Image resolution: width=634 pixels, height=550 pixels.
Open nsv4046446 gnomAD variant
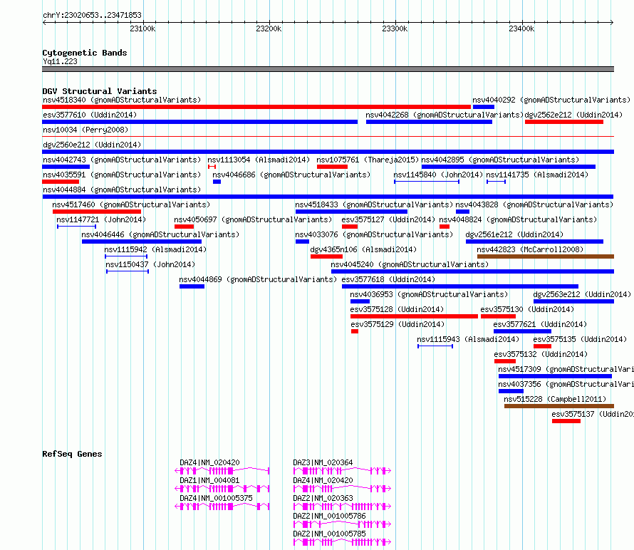160,234
